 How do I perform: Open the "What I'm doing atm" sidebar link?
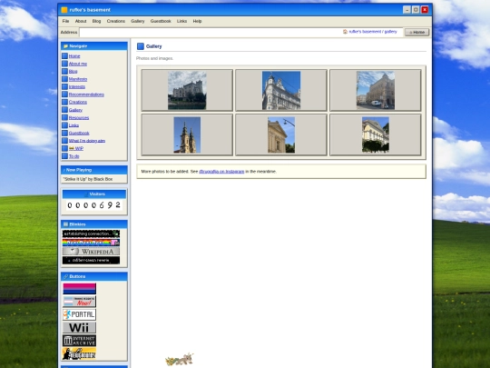87,141
